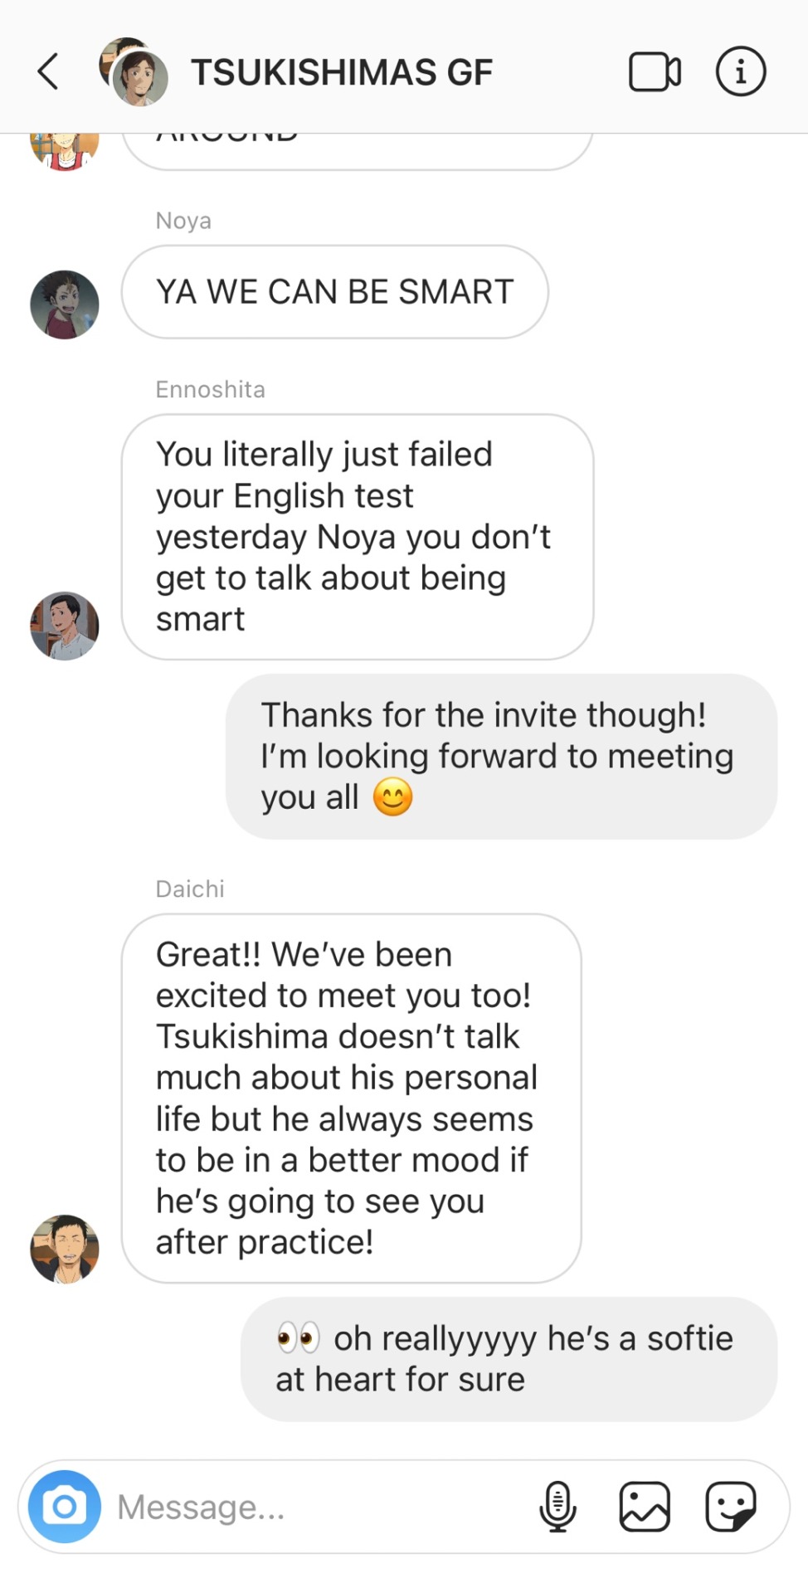Type in the Message field
808x1593 pixels.
point(315,1506)
